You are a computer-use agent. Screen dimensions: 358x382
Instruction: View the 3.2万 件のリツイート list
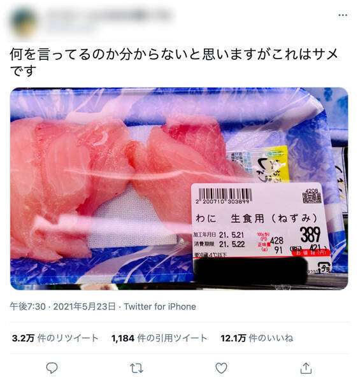coord(55,338)
